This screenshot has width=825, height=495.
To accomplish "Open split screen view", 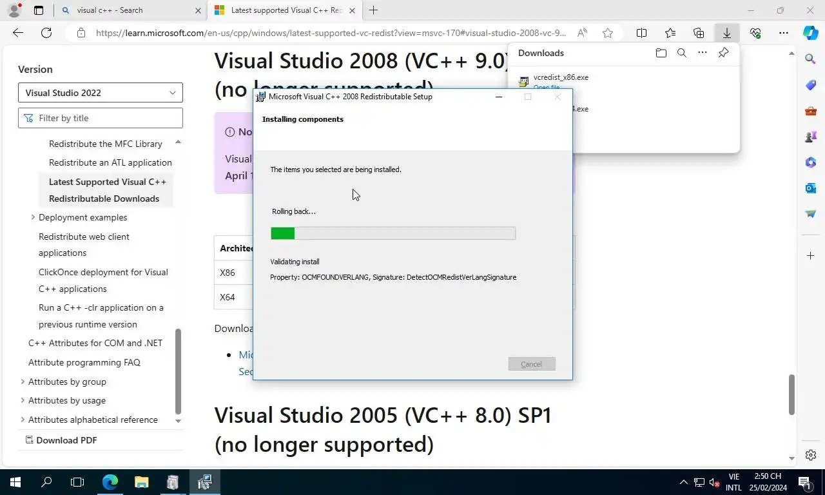I will (x=642, y=33).
